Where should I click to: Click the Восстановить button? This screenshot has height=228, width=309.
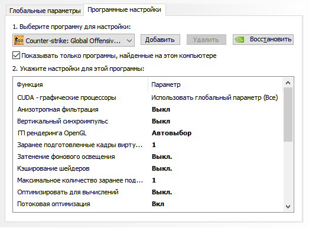(x=263, y=40)
